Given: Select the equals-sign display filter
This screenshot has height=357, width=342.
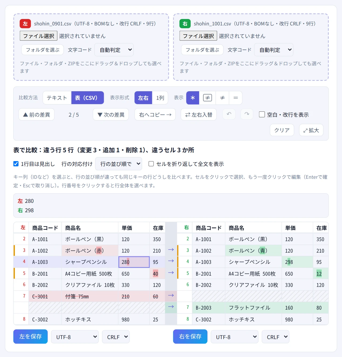Looking at the screenshot, I should 235,98.
